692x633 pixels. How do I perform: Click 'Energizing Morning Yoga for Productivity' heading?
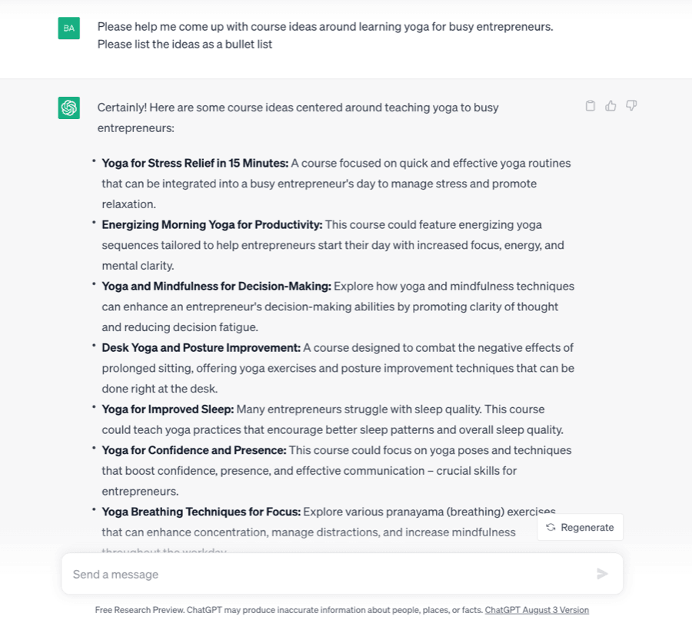pos(211,224)
